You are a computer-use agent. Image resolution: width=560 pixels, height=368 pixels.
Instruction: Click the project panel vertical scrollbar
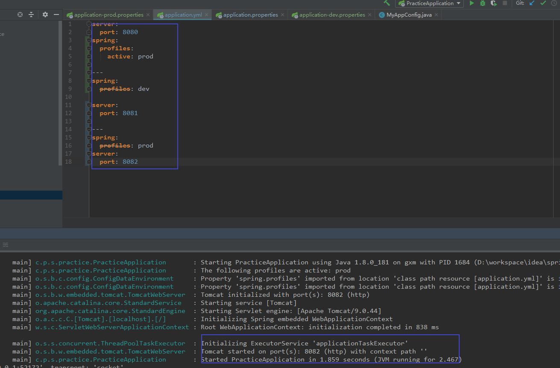(60, 93)
